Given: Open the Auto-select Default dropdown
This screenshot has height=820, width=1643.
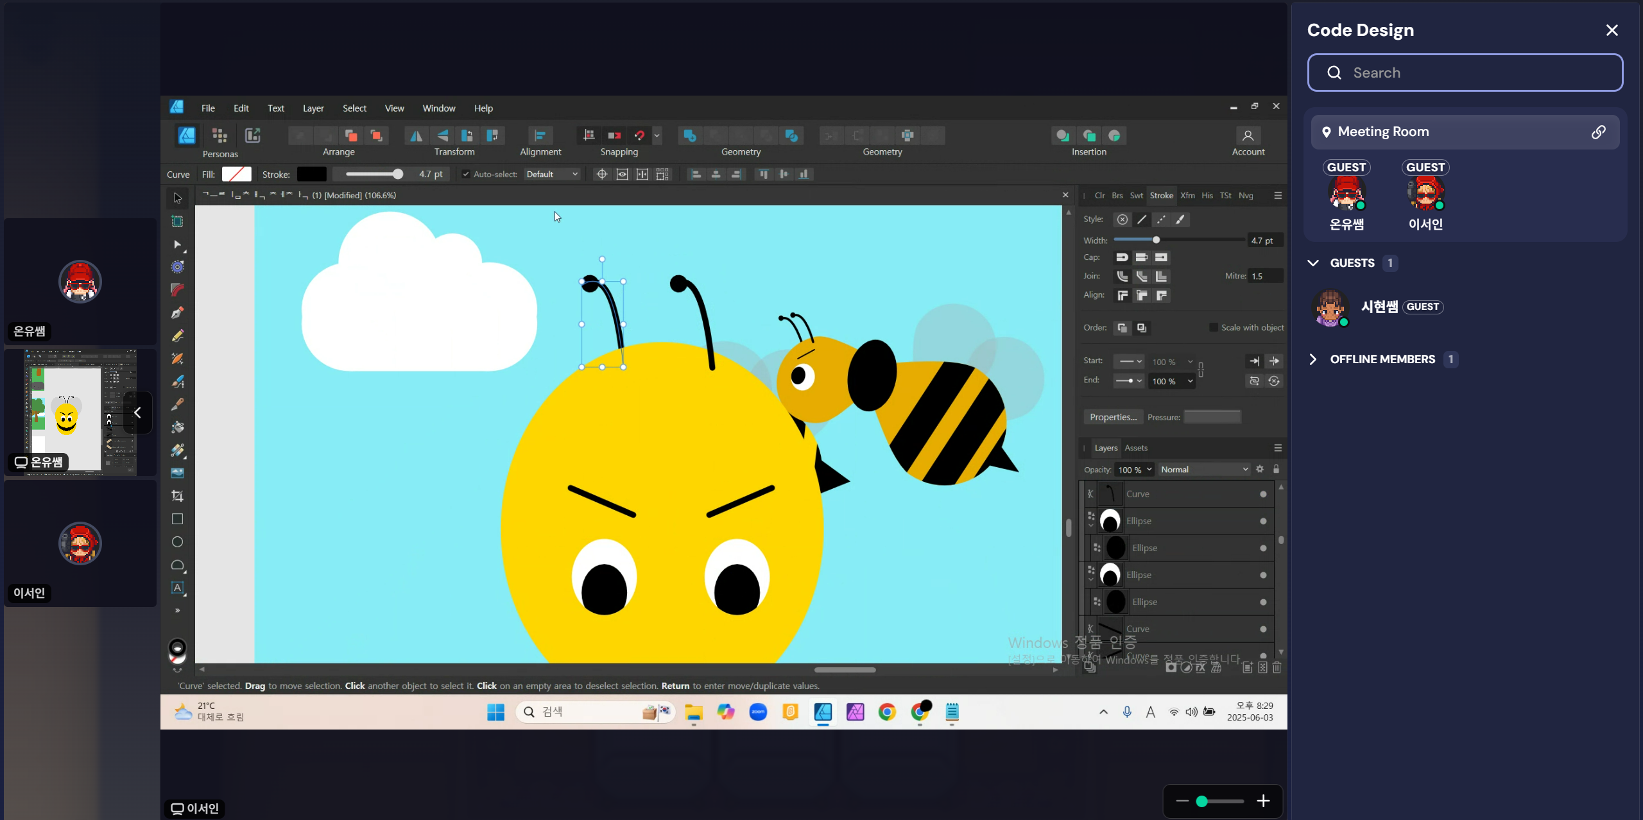Looking at the screenshot, I should [552, 174].
